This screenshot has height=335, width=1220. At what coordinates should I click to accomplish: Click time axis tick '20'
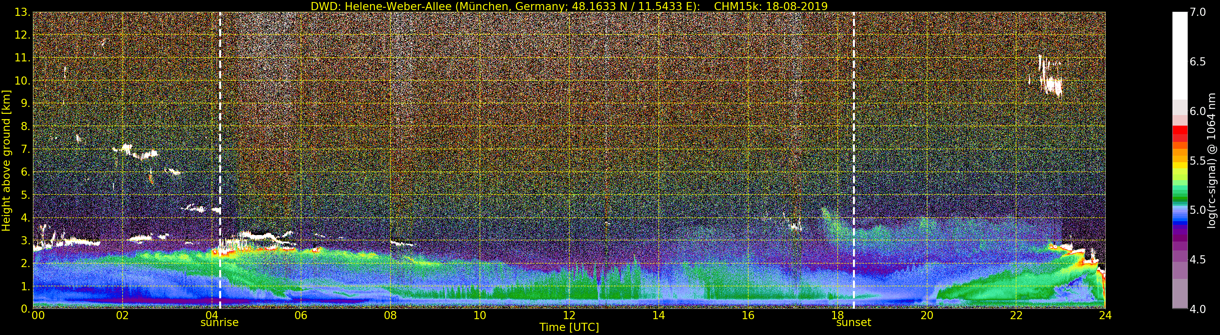click(926, 315)
